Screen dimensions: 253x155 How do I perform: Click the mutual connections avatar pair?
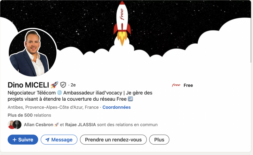(x=15, y=125)
